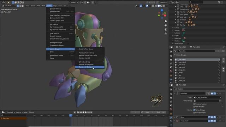Viewport: 226px width, 127px height.
Task: Collapse the Armature modifier panel
Action: tap(175, 93)
